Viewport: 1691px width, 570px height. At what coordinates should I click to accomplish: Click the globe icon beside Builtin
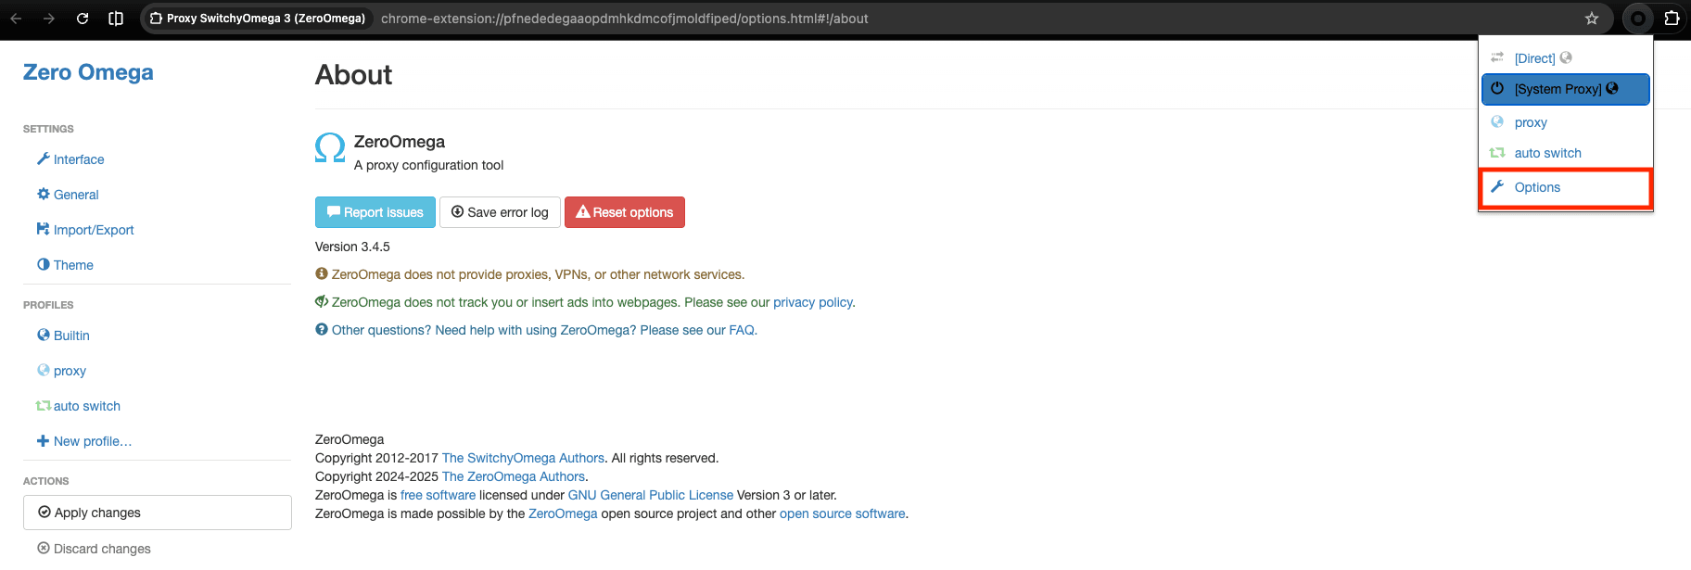click(43, 335)
